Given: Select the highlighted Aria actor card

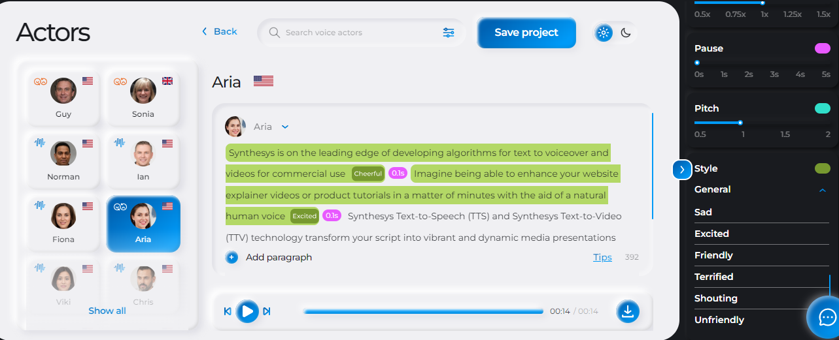Looking at the screenshot, I should 143,223.
